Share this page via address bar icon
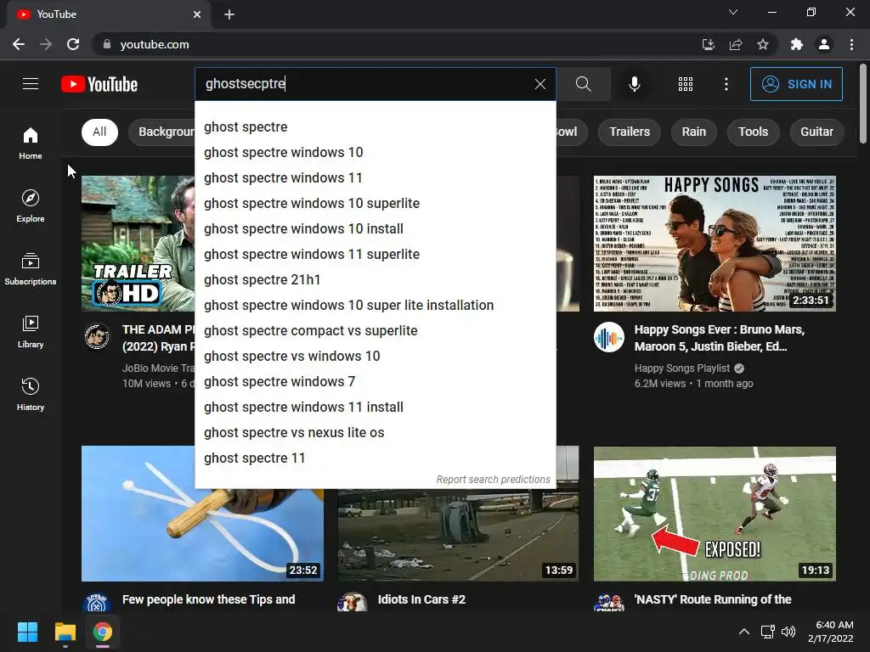The width and height of the screenshot is (870, 652). [736, 44]
